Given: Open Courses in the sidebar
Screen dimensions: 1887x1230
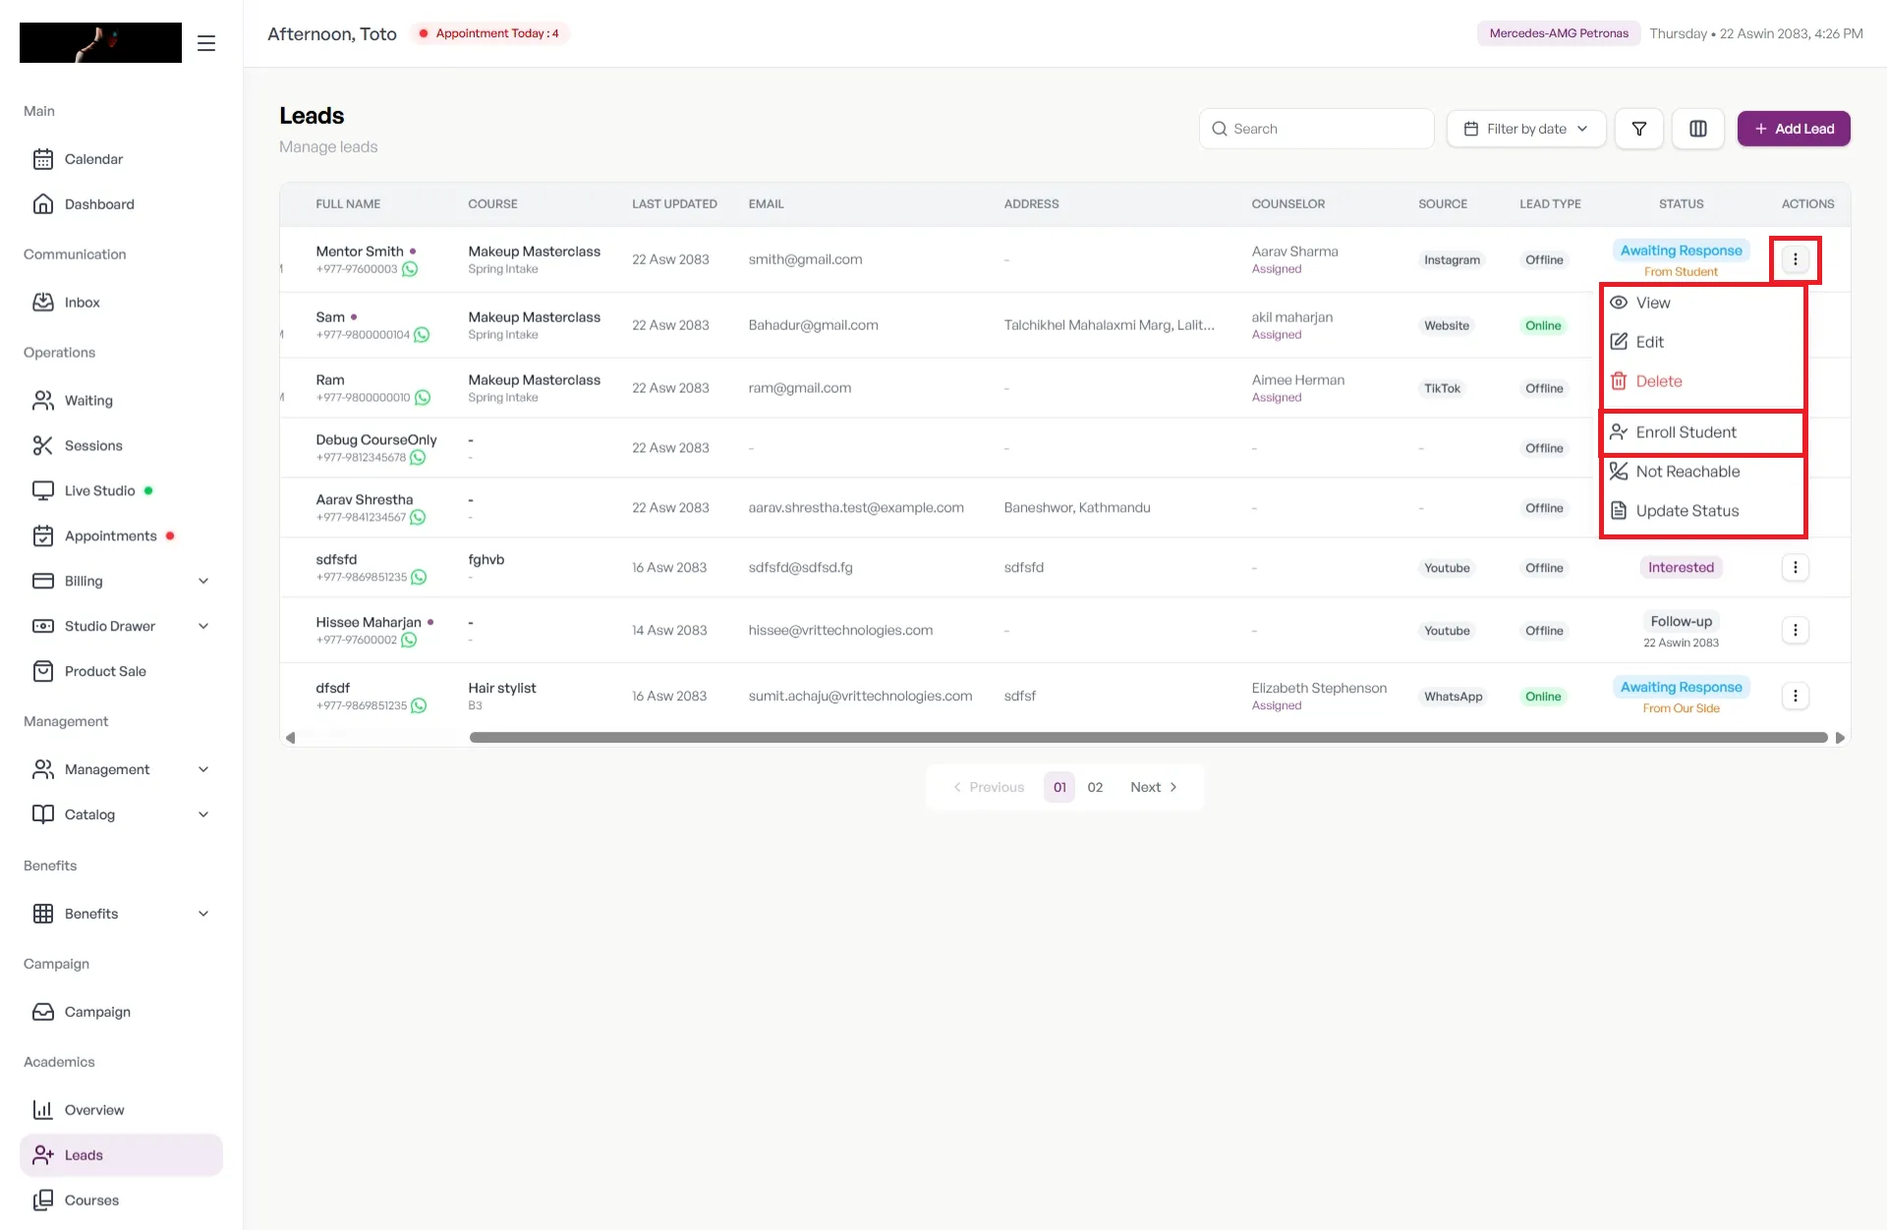Looking at the screenshot, I should (121, 1201).
